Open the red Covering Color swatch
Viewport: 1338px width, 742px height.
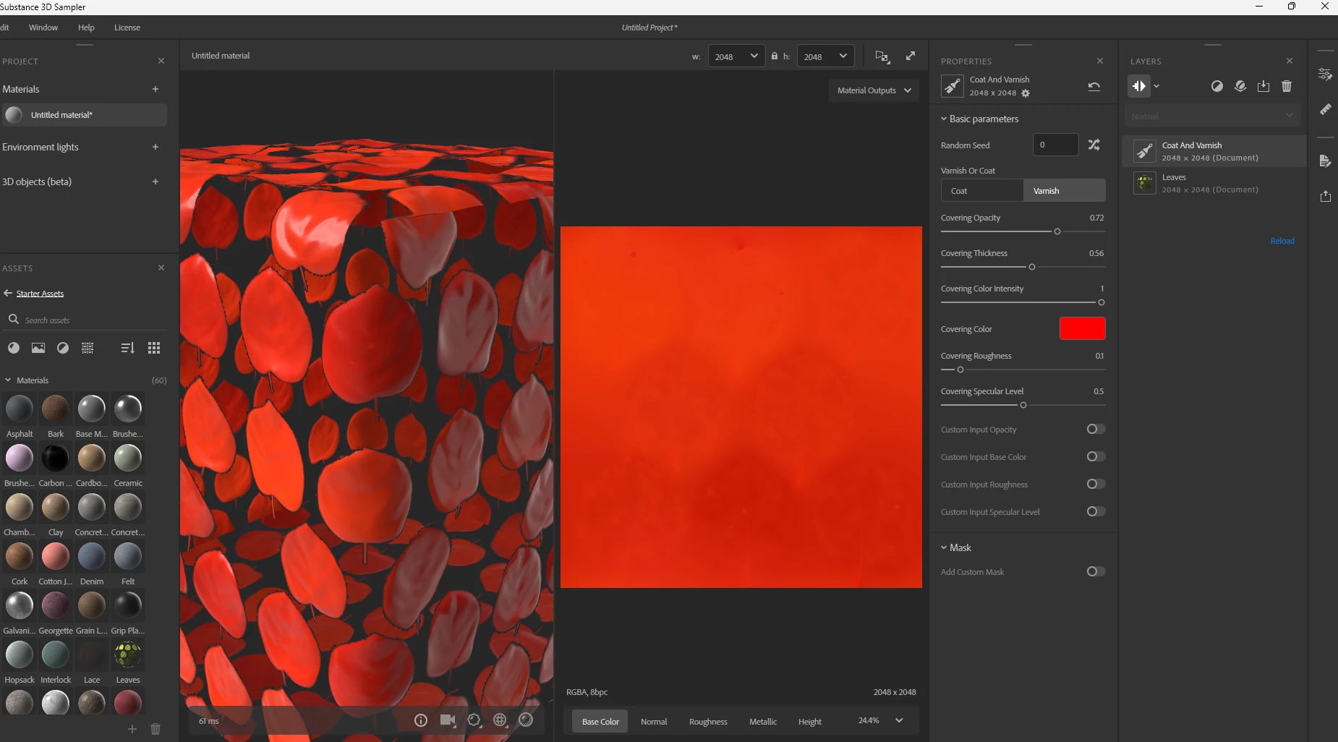tap(1082, 328)
